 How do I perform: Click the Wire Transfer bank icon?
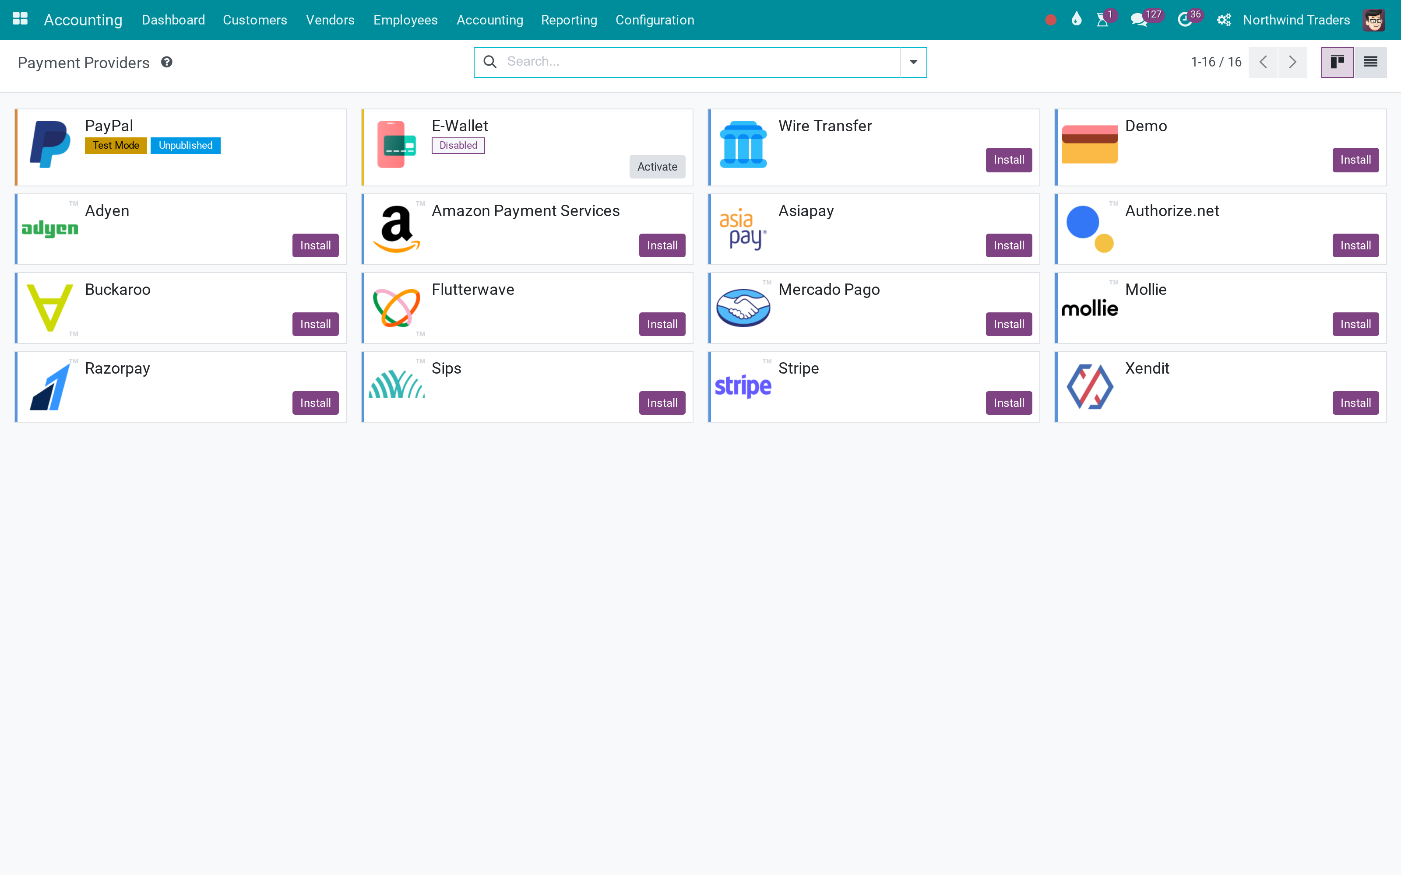(743, 144)
